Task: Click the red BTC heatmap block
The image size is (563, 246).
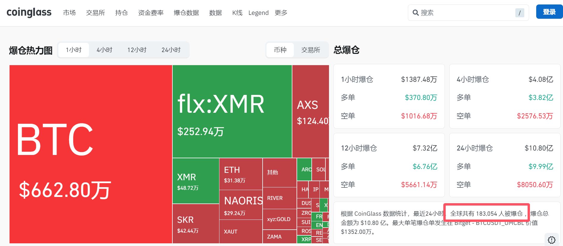Action: tap(91, 154)
